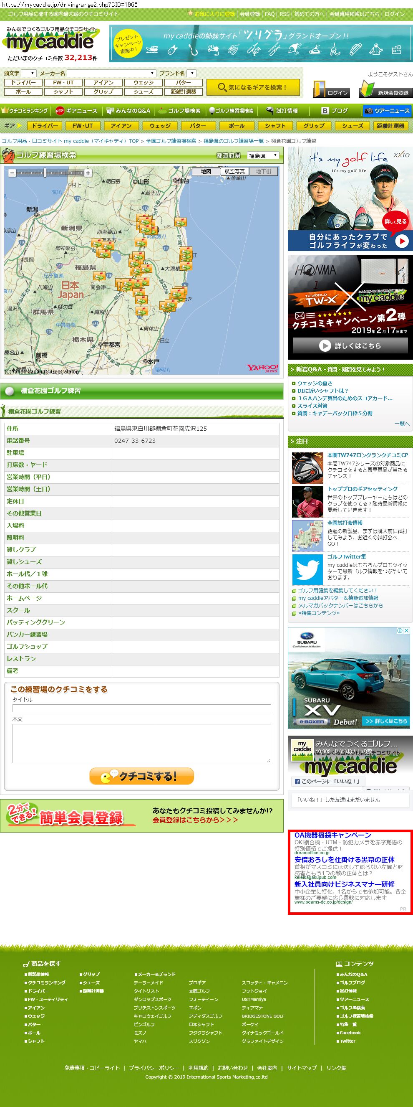
Task: Open サイトマップ footer link
Action: point(301,1067)
